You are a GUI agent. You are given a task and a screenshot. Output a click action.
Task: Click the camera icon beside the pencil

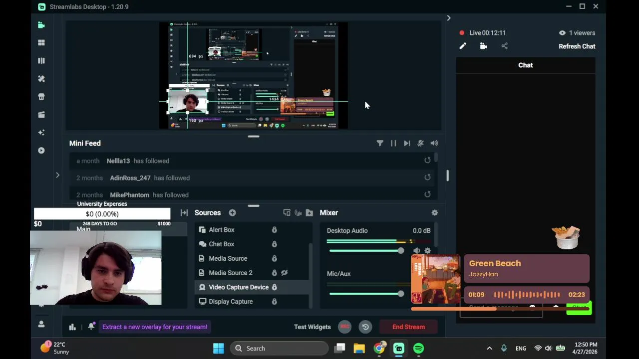click(483, 46)
